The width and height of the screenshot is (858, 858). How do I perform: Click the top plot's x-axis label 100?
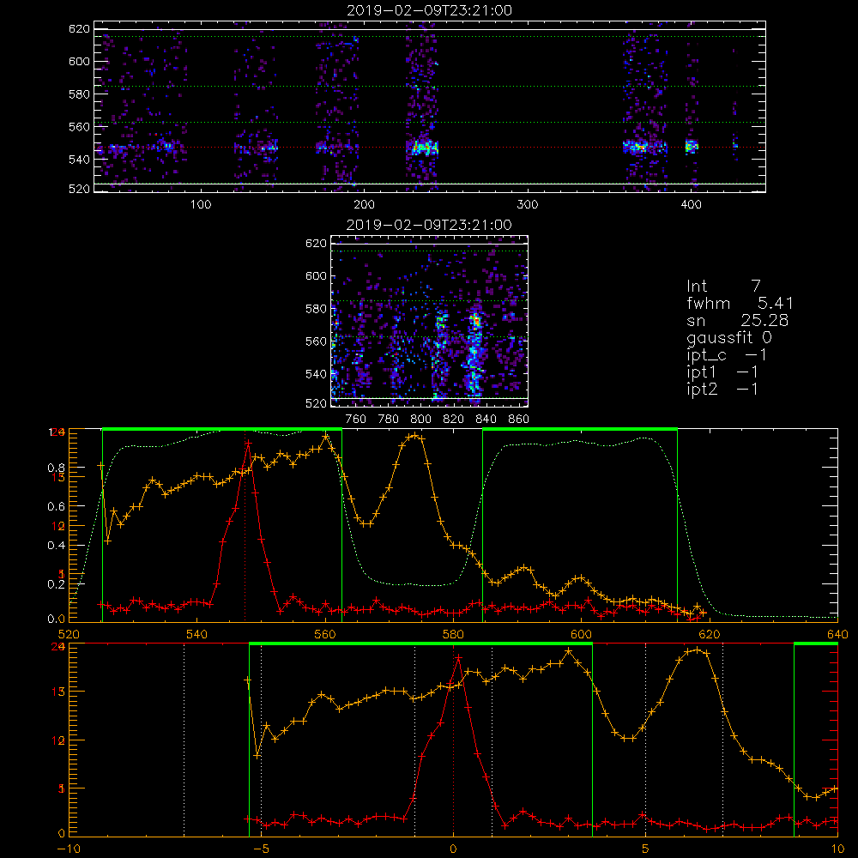click(201, 205)
